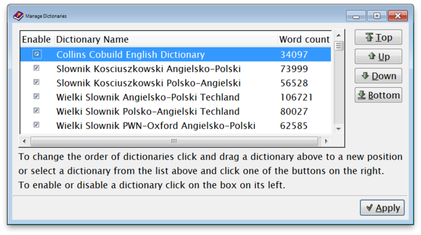Screen dimensions: 421x235
Task: Disable Wielki Slownik PWN-Oxford Angielsko-Polski
Action: coord(36,125)
